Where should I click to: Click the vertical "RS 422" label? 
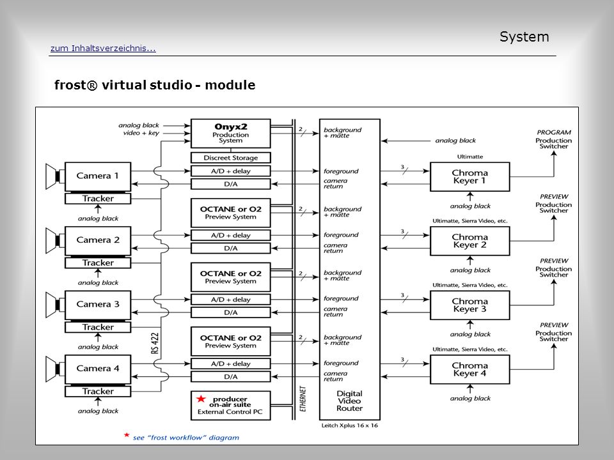(x=155, y=344)
